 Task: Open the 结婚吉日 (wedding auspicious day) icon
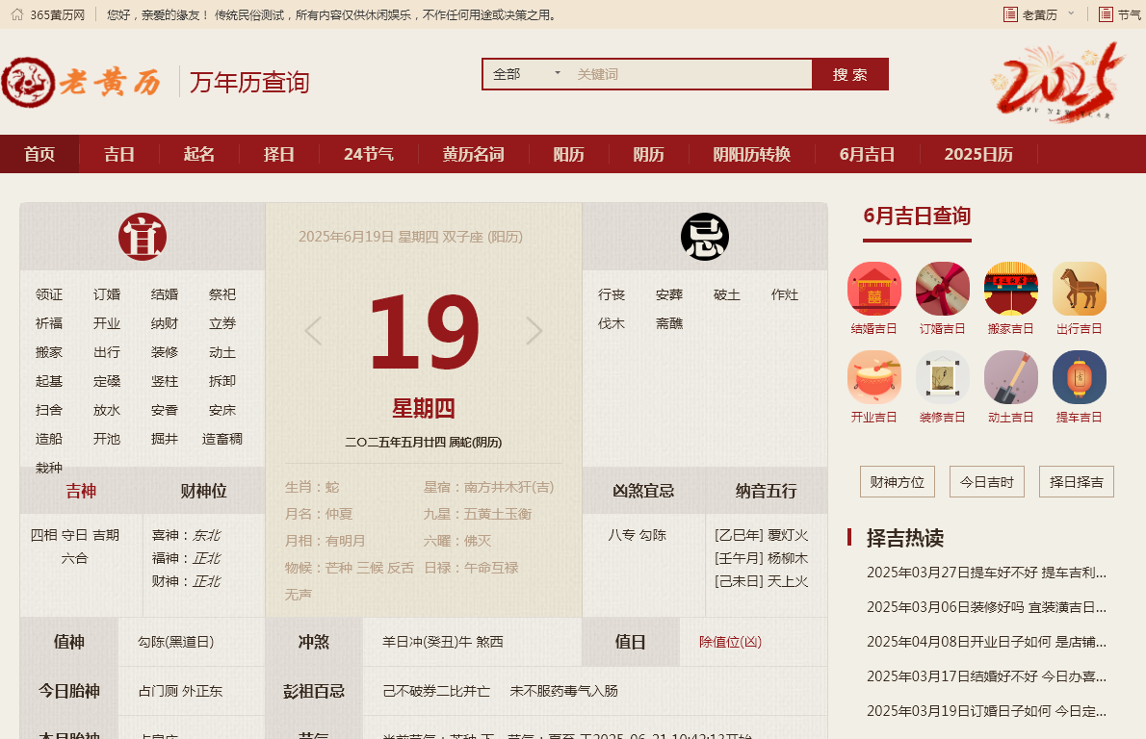point(873,289)
